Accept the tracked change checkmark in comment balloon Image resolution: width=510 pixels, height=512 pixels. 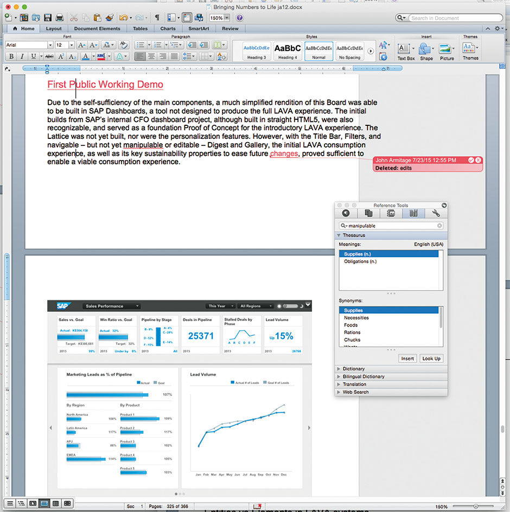[x=471, y=160]
